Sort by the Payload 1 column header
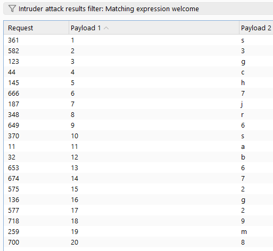Image resolution: width=273 pixels, height=251 pixels. (x=154, y=28)
